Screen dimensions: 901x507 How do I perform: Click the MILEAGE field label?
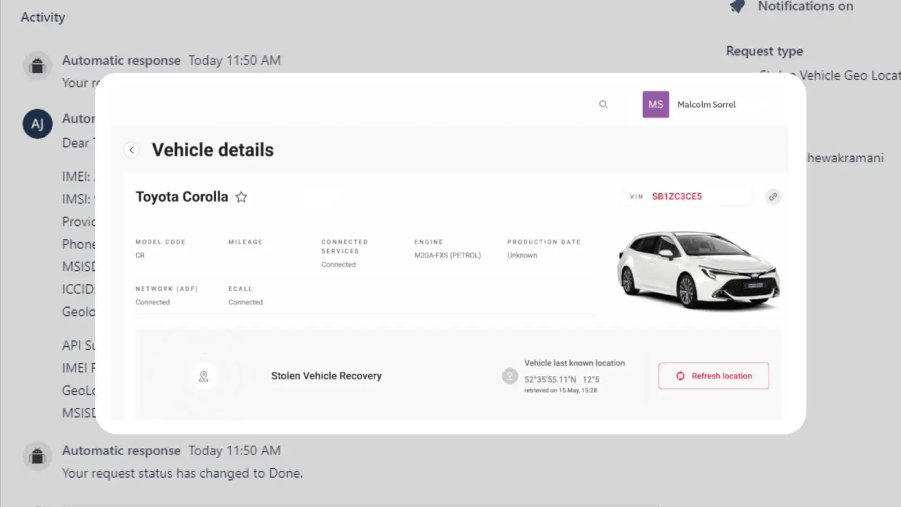(x=246, y=242)
